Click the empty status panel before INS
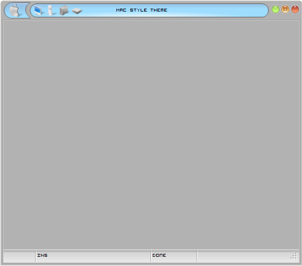 pyautogui.click(x=19, y=256)
